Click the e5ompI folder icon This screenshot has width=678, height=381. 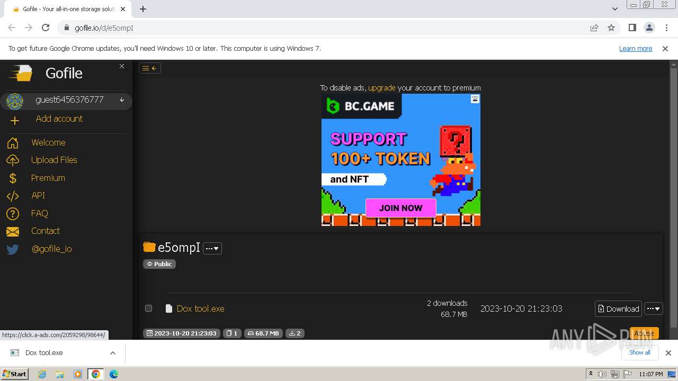149,247
